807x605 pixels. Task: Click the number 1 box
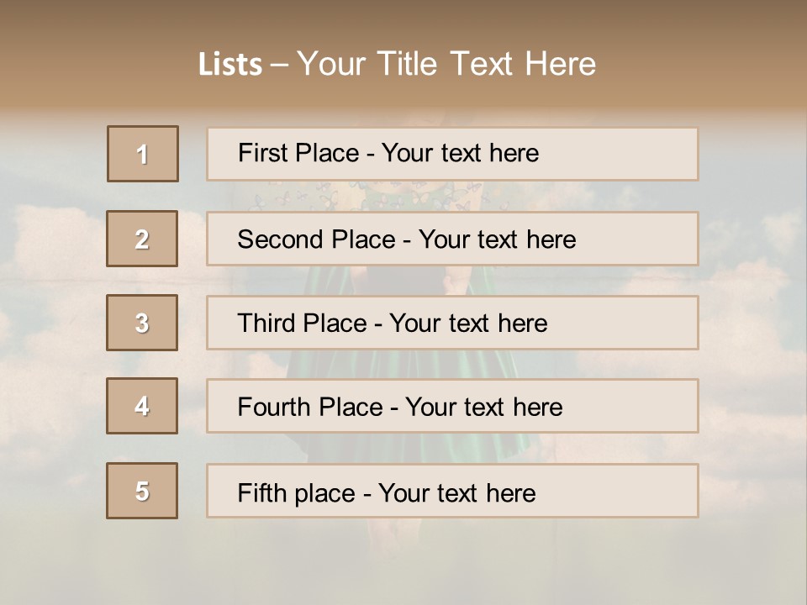pyautogui.click(x=143, y=154)
